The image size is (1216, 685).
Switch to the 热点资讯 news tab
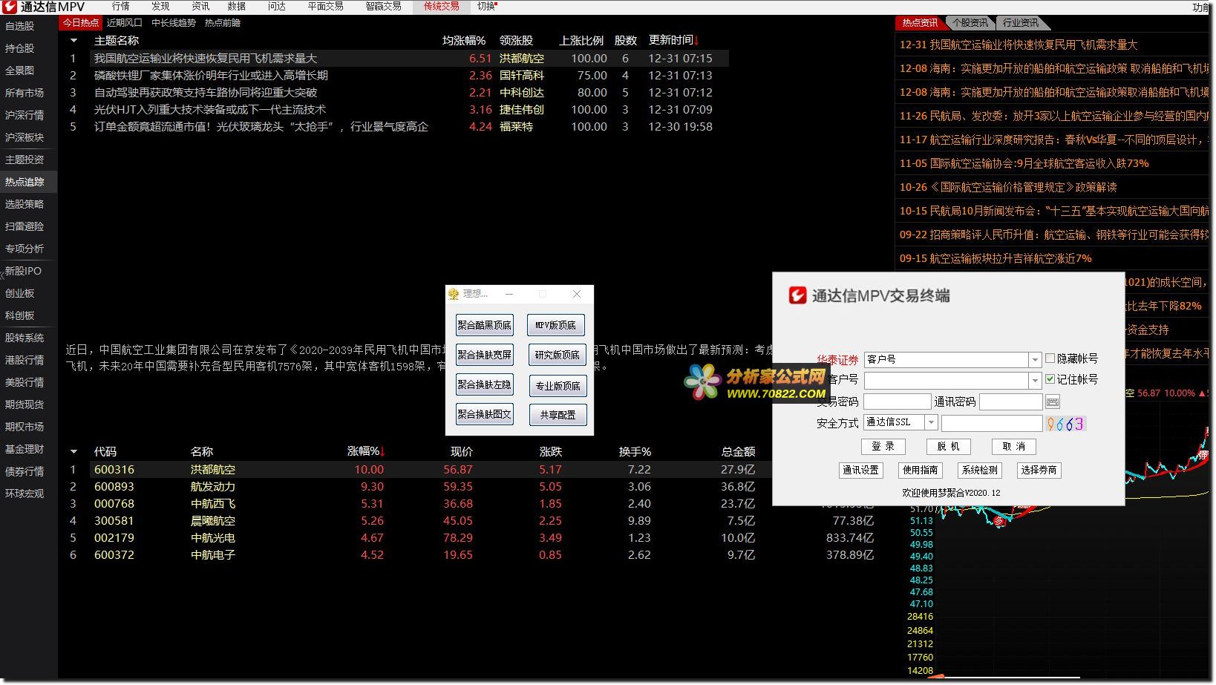coord(920,23)
